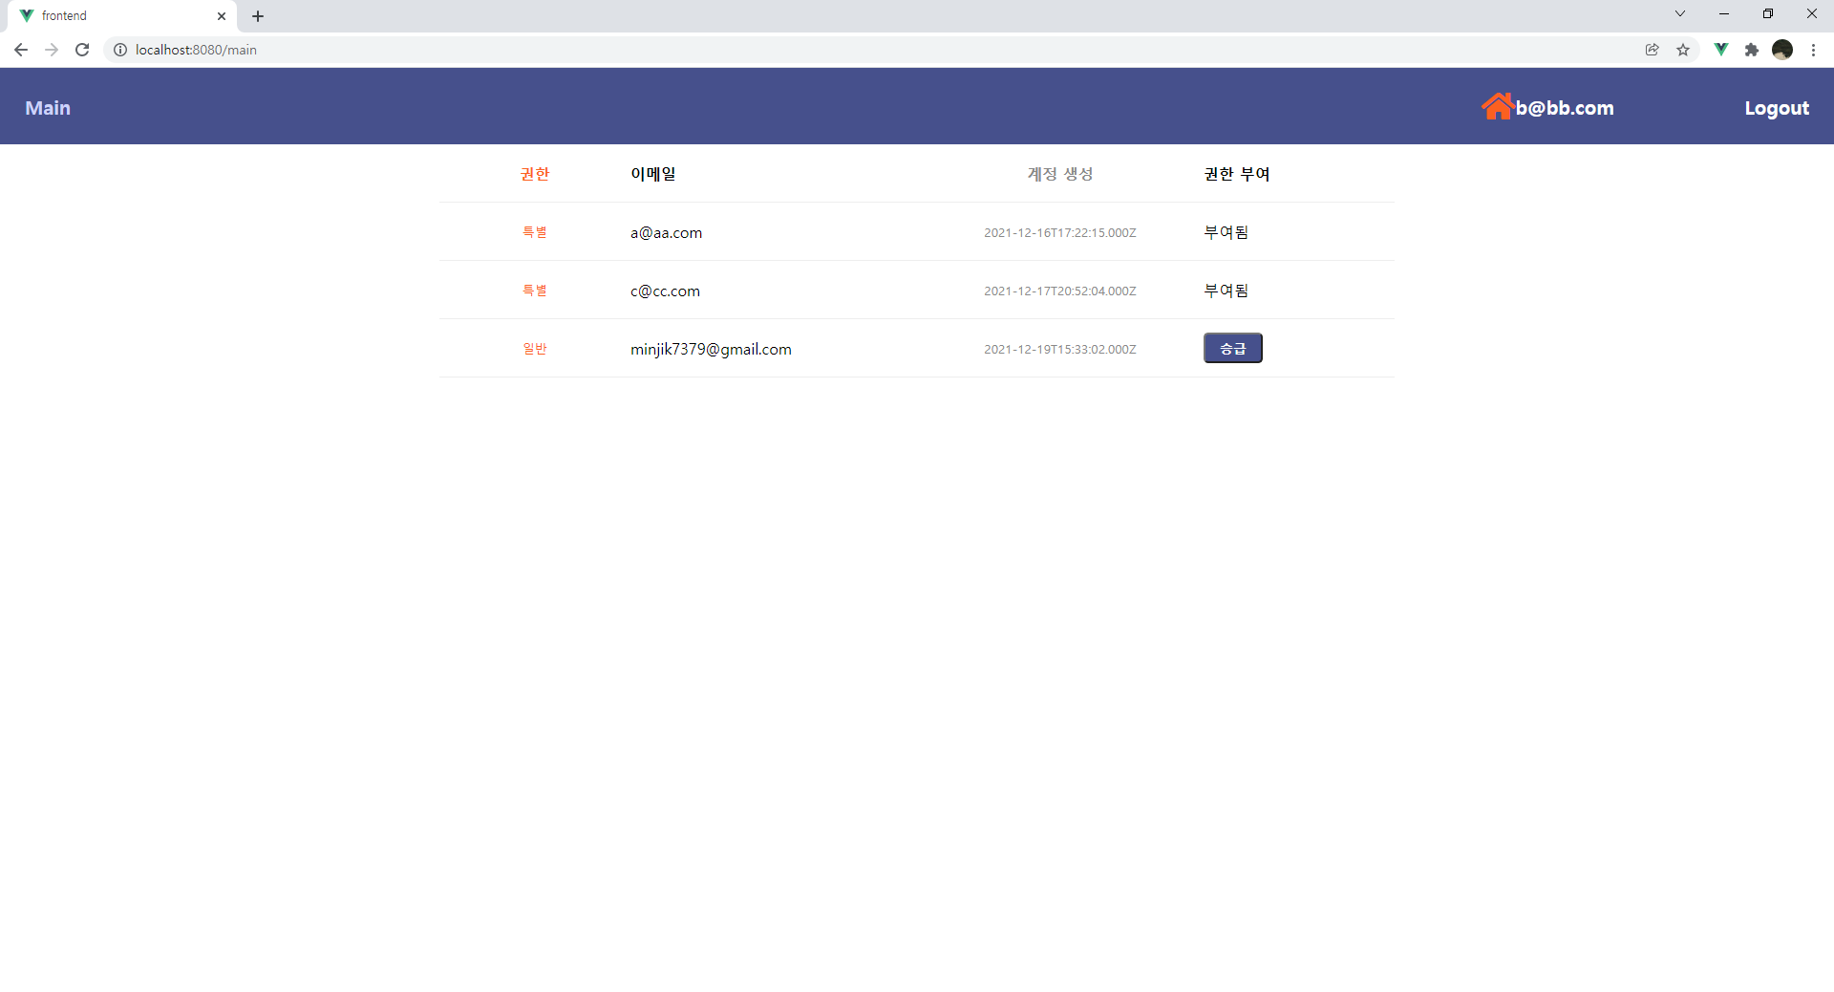Click the home icon beside b@bb.com
1834x992 pixels.
click(x=1497, y=105)
